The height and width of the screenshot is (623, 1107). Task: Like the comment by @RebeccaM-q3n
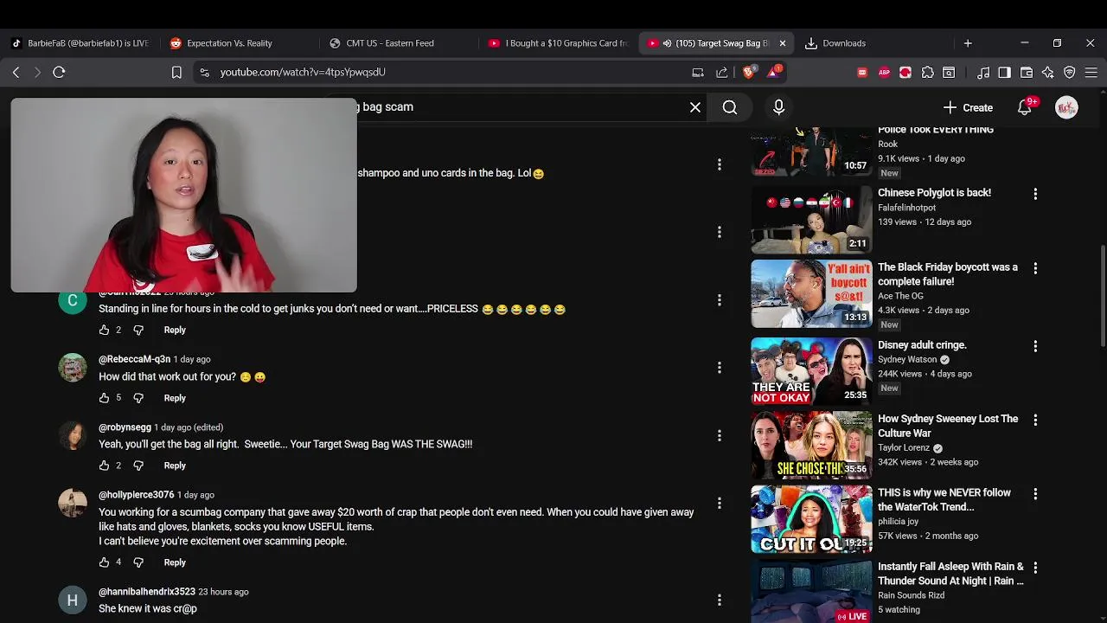point(104,398)
